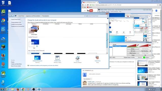Image resolution: width=162 pixels, height=91 pixels.
Task: Open the File menu in OBS
Action: tap(99, 12)
